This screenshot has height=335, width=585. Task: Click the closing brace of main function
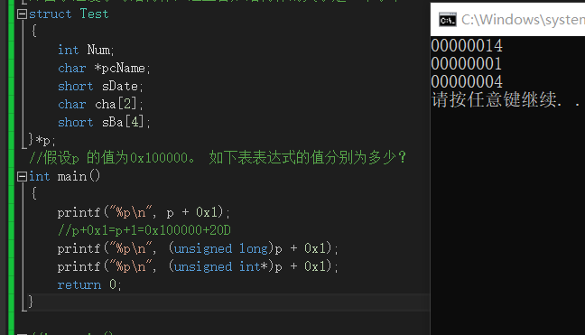31,302
